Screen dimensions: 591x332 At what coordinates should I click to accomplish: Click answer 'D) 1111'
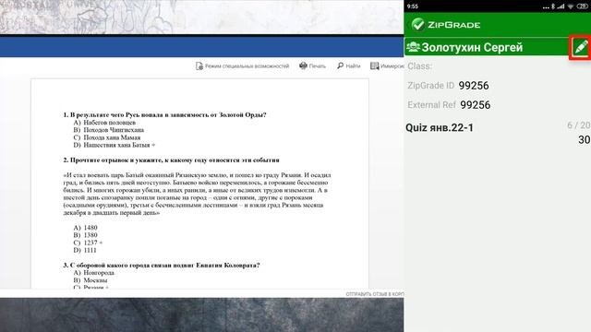click(x=85, y=250)
